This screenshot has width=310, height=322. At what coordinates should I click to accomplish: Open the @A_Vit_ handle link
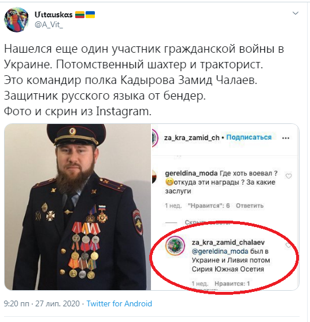coord(49,25)
